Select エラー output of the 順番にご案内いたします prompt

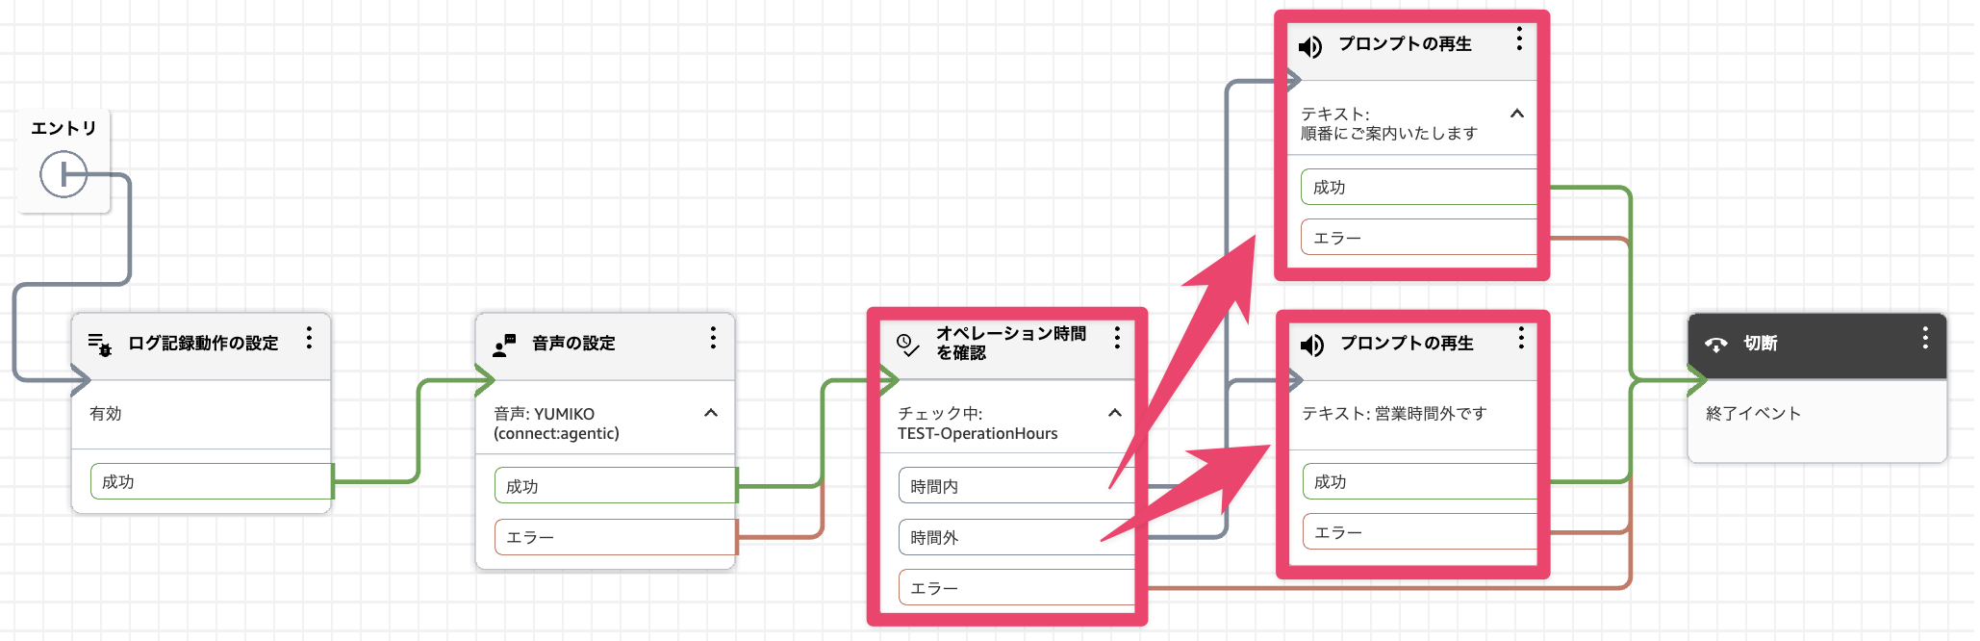[1420, 237]
